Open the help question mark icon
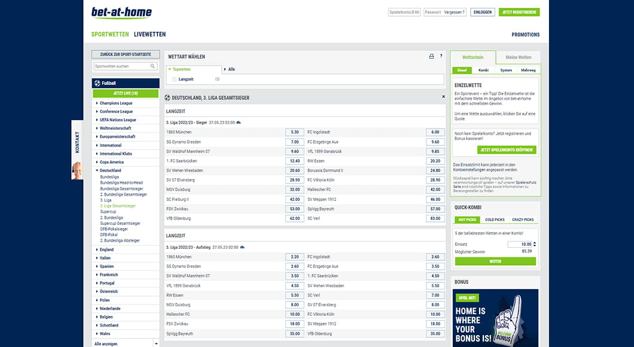 click(x=441, y=57)
